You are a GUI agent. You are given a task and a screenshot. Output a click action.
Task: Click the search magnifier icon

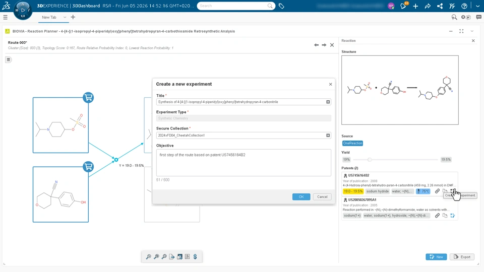270,6
